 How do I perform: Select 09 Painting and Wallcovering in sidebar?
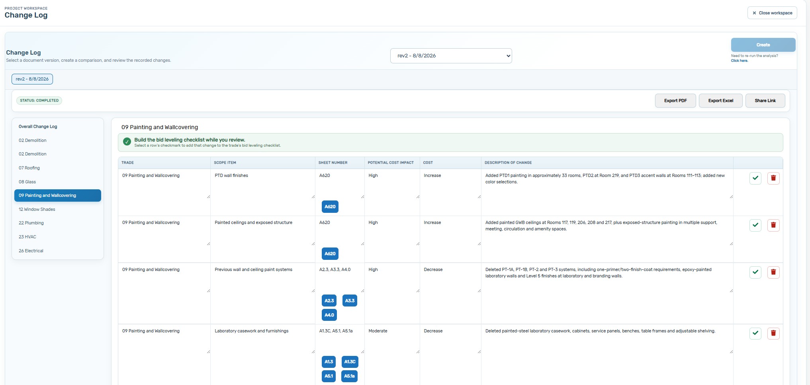[x=58, y=195]
